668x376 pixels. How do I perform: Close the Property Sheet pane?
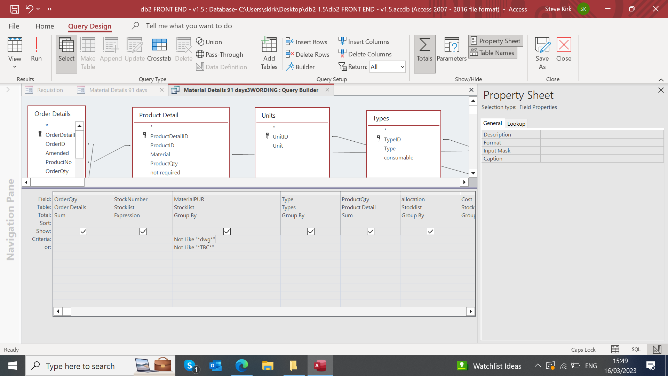click(661, 90)
